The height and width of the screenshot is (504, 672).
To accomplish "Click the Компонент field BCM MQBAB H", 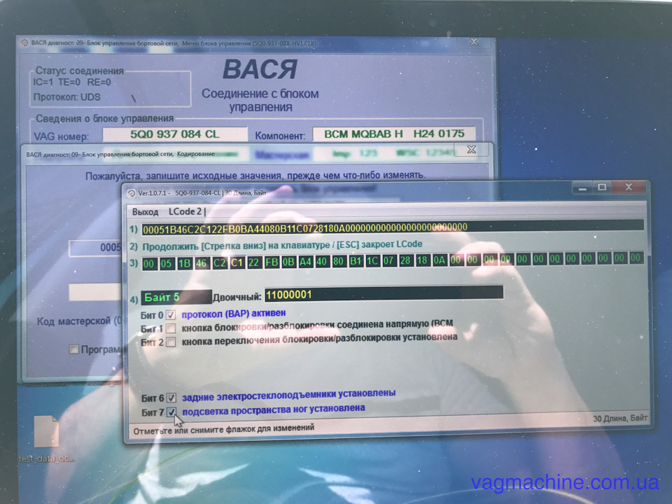I will [x=394, y=134].
